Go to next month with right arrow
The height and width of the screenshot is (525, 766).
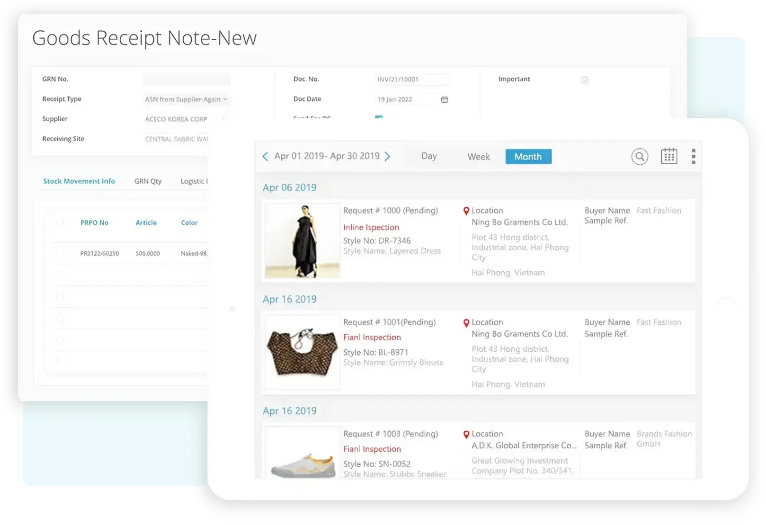(387, 156)
